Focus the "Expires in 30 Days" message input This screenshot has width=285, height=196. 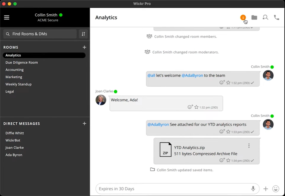177,189
